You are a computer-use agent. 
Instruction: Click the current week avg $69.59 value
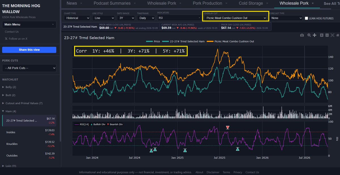click(166, 28)
